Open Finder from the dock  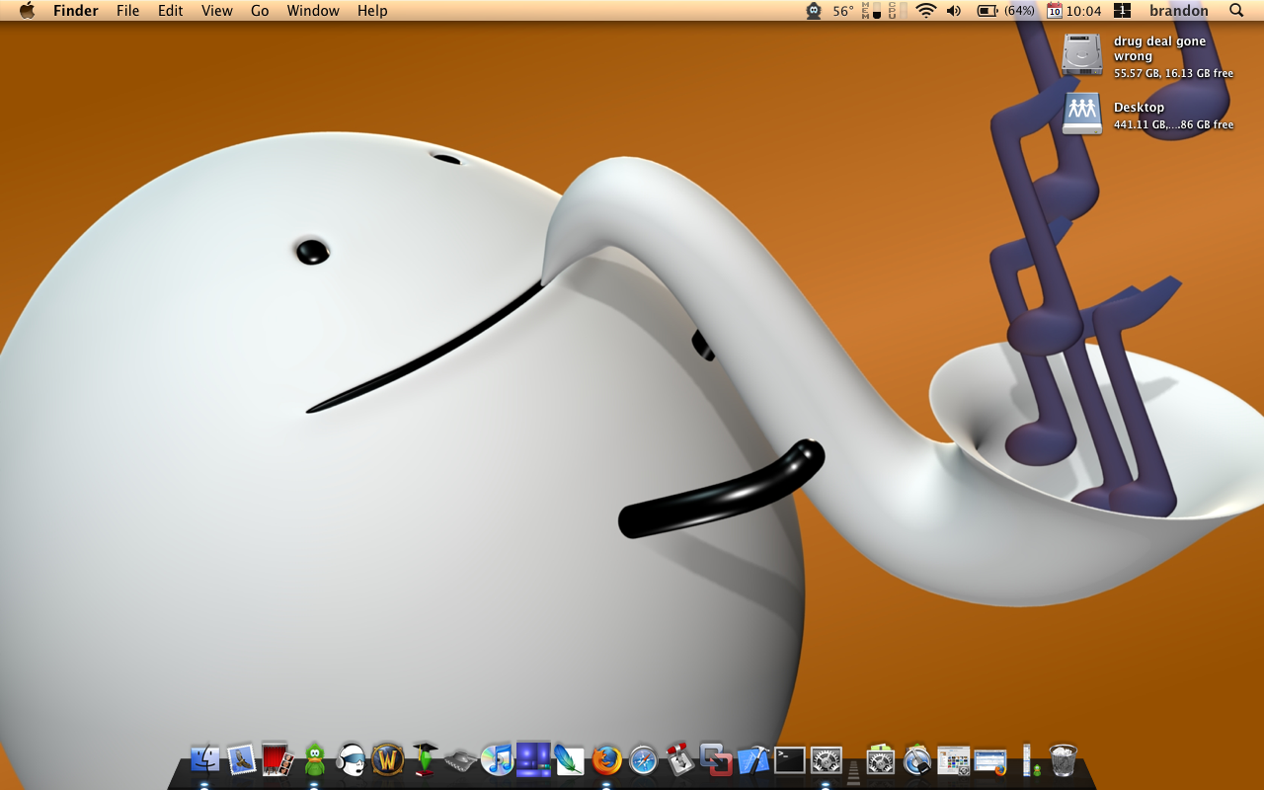pos(204,759)
